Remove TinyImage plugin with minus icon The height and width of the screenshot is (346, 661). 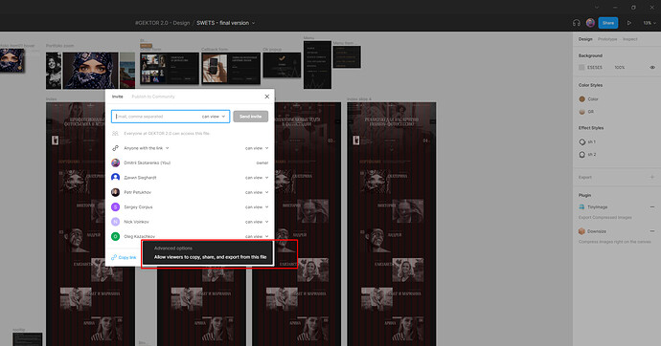pyautogui.click(x=652, y=206)
